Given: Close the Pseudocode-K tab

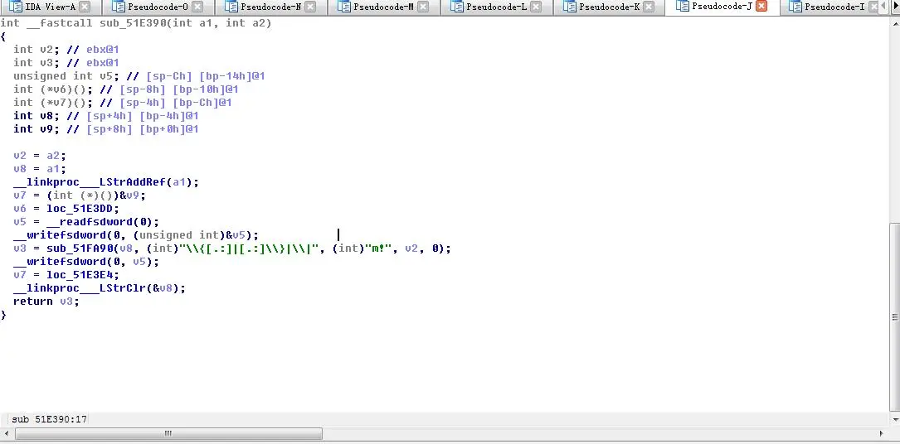Looking at the screenshot, I should [x=649, y=7].
